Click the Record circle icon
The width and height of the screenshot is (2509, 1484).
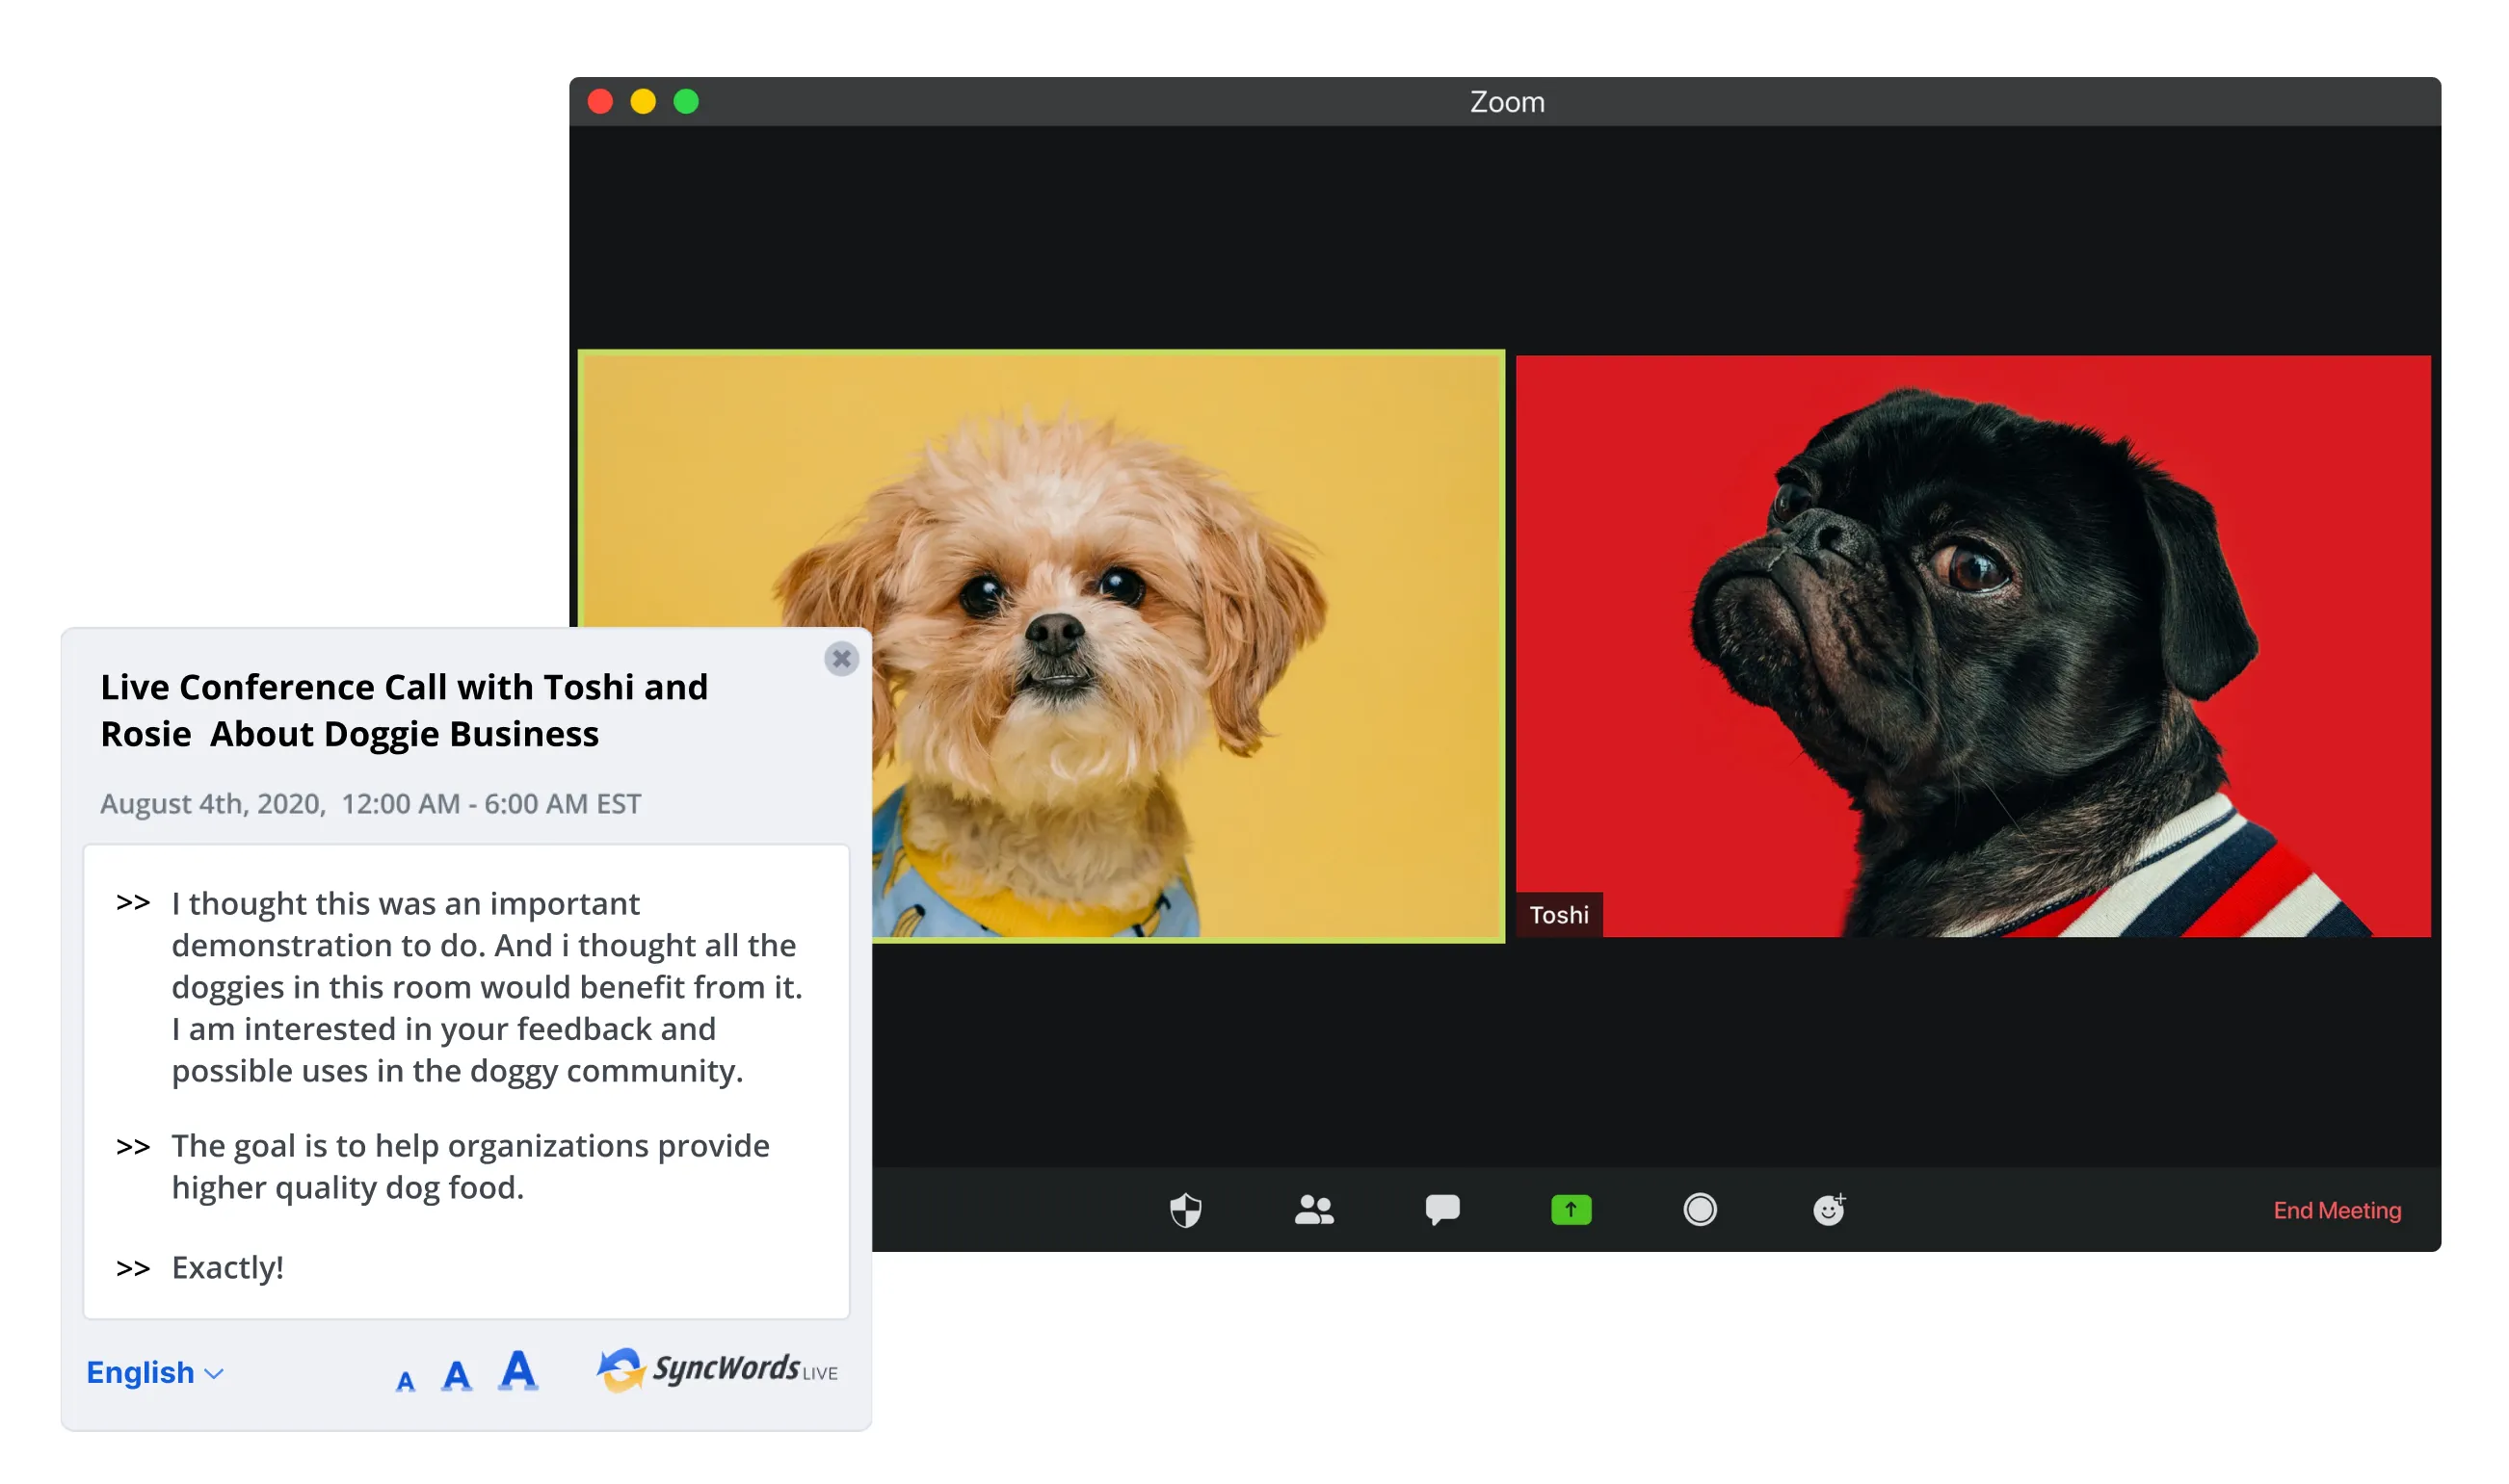pyautogui.click(x=1700, y=1210)
